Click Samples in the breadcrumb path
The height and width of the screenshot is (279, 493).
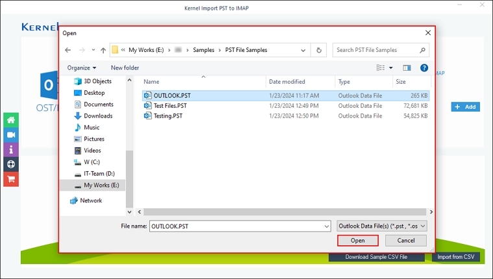(x=204, y=50)
